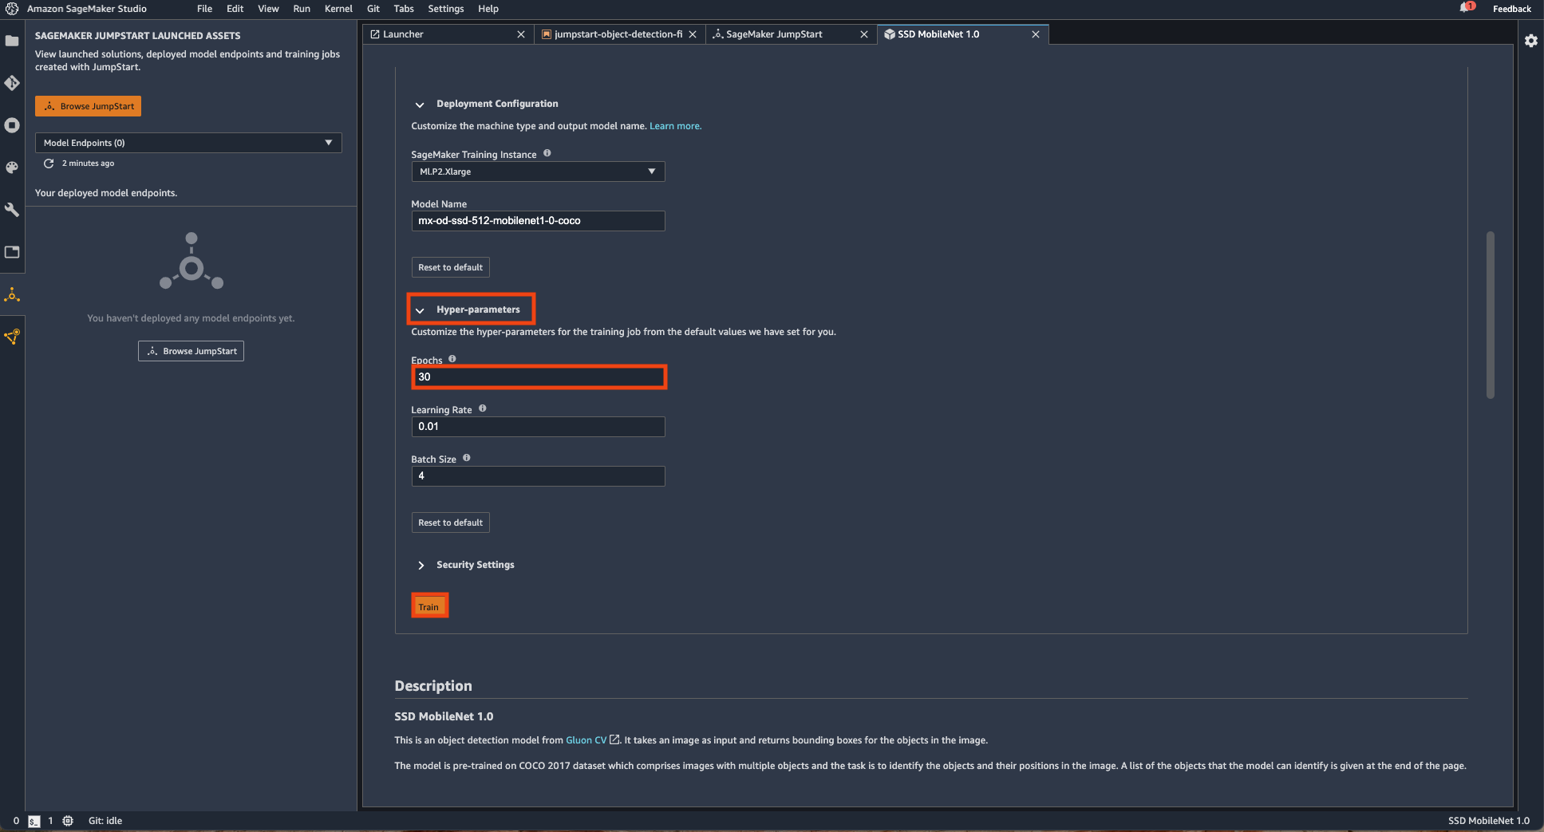This screenshot has height=832, width=1544.
Task: Open the Git sidebar icon
Action: click(12, 83)
